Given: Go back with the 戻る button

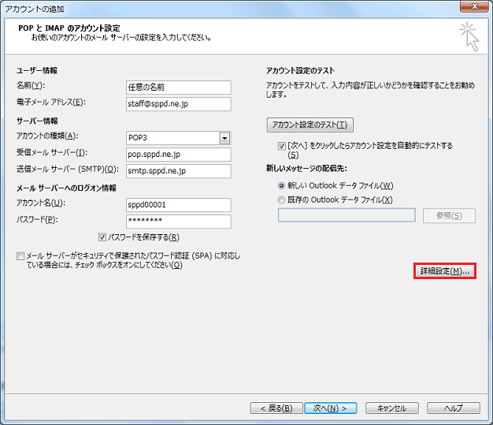Looking at the screenshot, I should point(276,408).
